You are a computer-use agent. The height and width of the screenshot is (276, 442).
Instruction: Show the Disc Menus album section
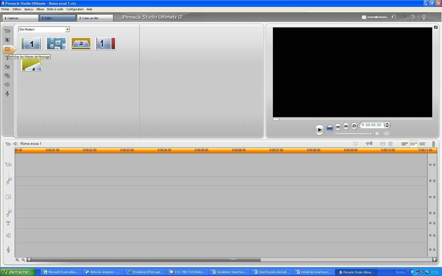(7, 76)
